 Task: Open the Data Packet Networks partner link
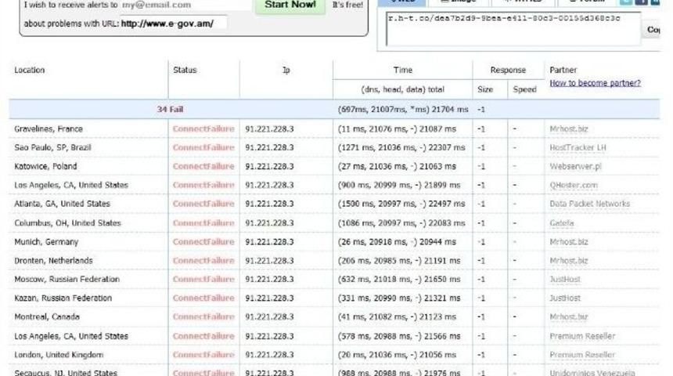pyautogui.click(x=590, y=204)
